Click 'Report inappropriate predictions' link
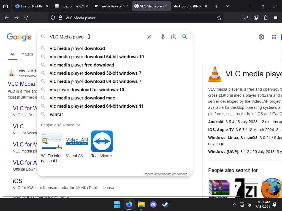The width and height of the screenshot is (282, 211). [165, 174]
